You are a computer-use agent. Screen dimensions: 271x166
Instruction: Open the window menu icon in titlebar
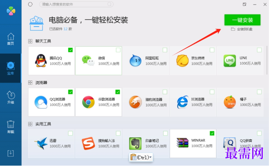tap(244, 4)
